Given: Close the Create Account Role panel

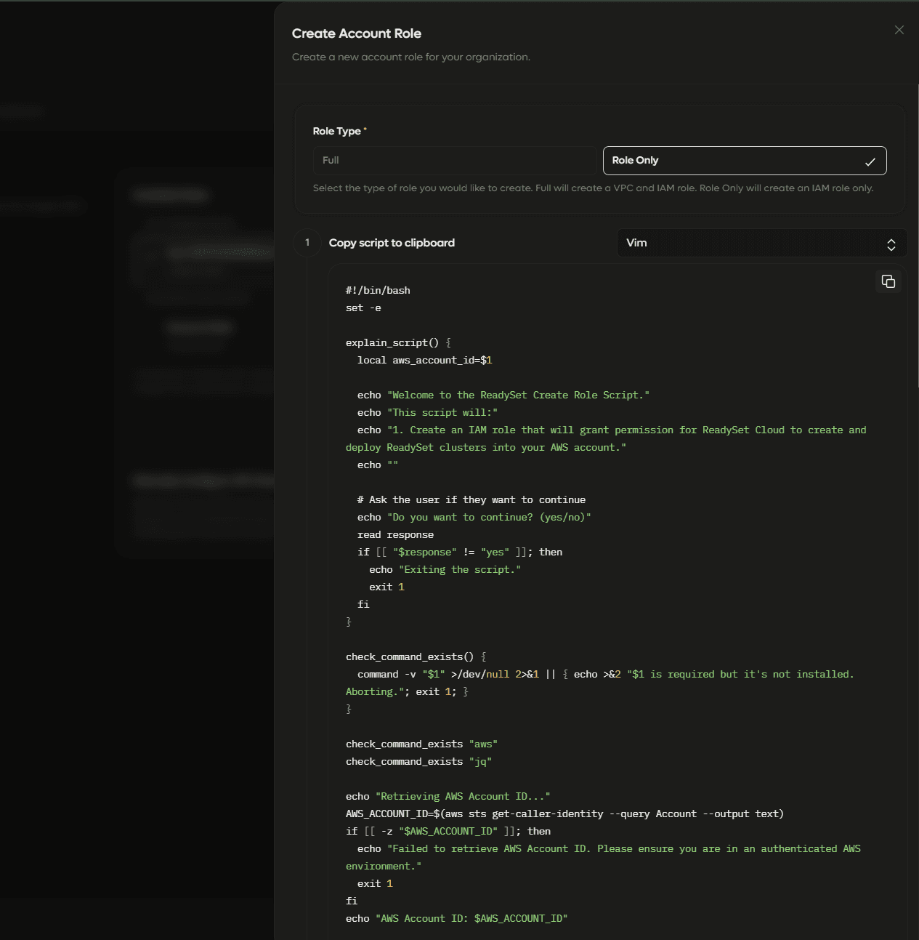Looking at the screenshot, I should pos(899,30).
